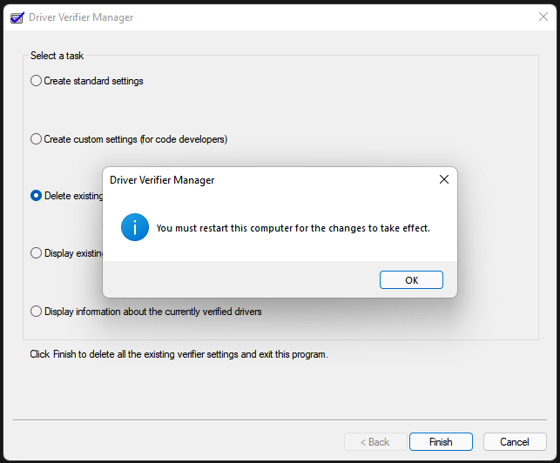
Task: Close the restart message dialog with X
Action: tap(443, 179)
